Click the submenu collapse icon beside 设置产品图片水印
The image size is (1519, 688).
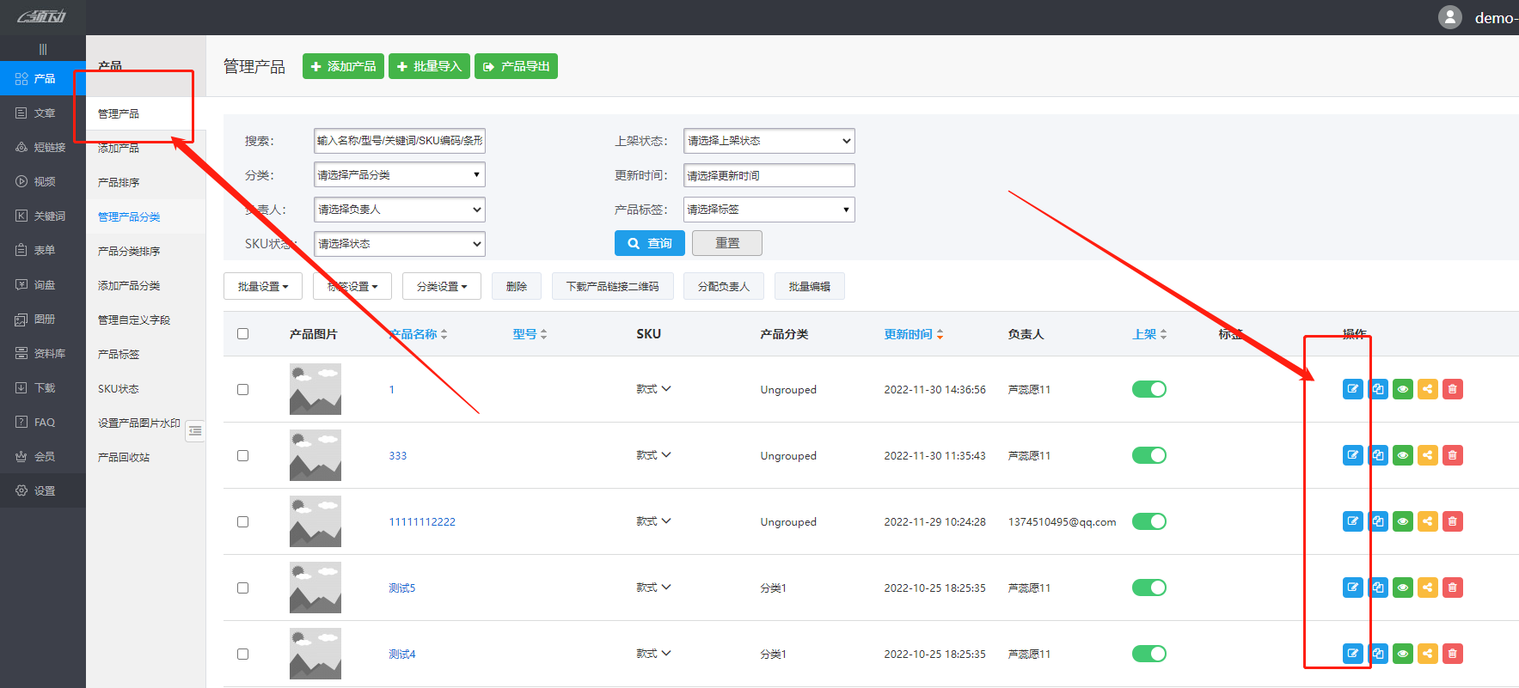click(195, 430)
